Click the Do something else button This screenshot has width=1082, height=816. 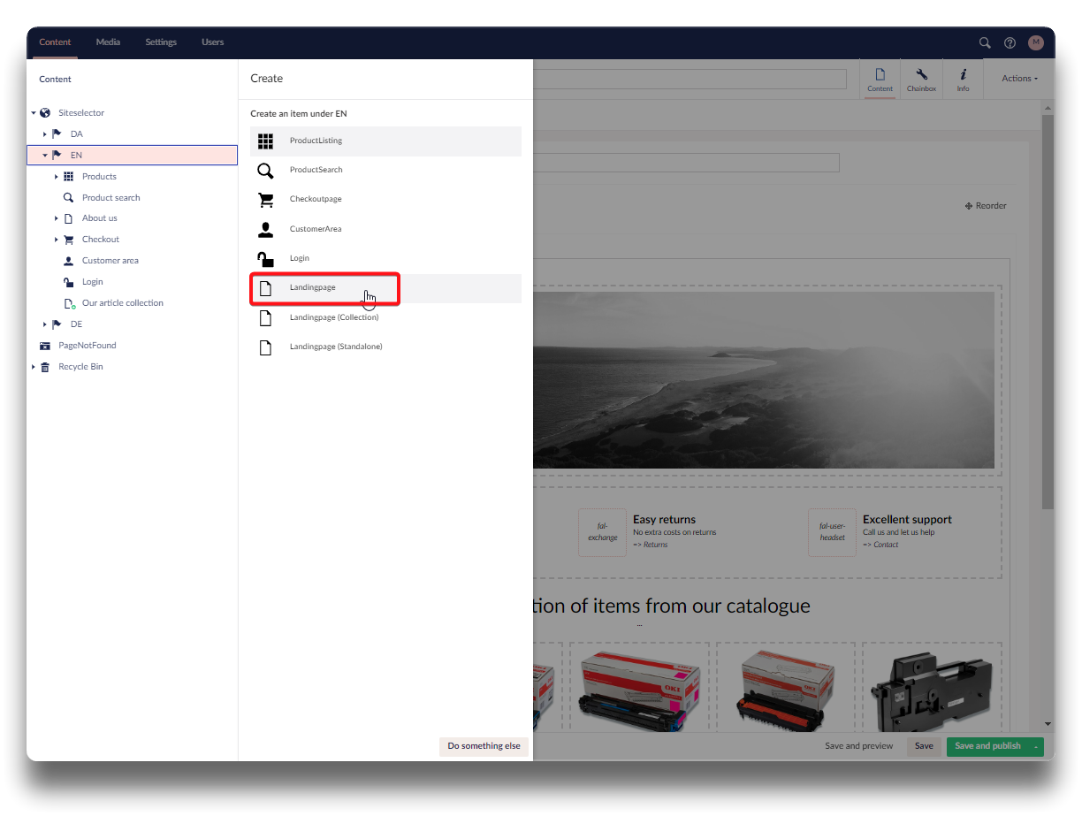click(x=484, y=746)
